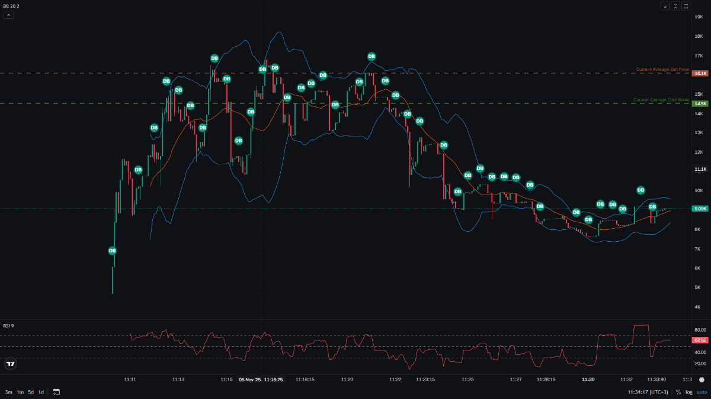Click the topmost DB marker near 11:21

[371, 57]
